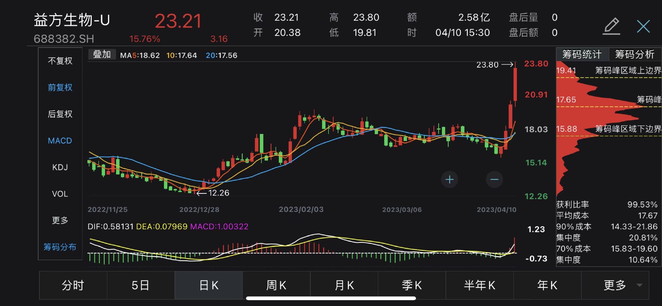Image resolution: width=662 pixels, height=306 pixels.
Task: Click the 15.76% change percentage
Action: click(145, 39)
